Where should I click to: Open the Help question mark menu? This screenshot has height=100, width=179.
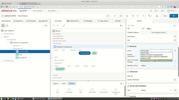coord(163,11)
